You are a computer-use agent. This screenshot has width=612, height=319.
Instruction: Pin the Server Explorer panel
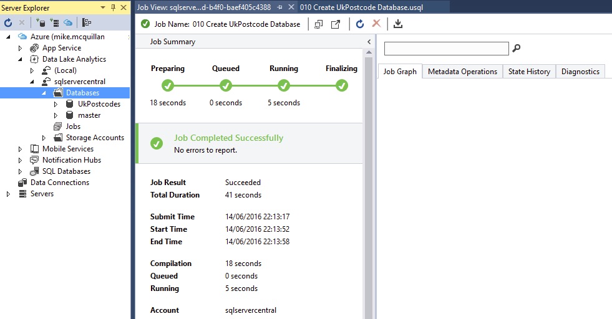click(113, 7)
